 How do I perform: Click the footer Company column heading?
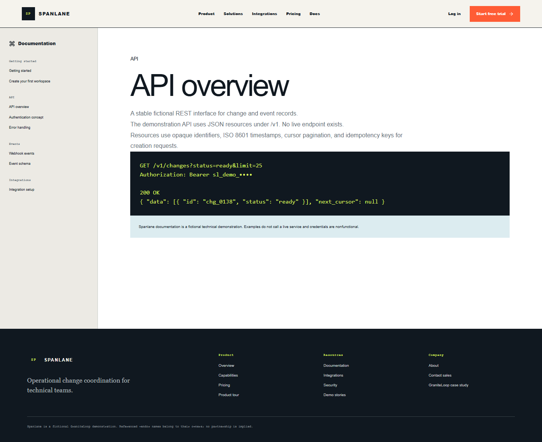click(436, 355)
